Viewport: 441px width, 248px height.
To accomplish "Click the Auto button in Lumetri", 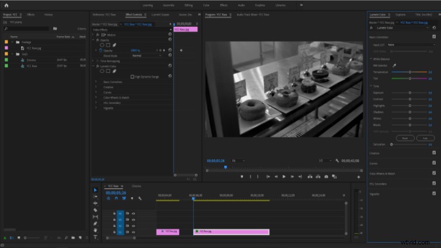I will click(425, 138).
